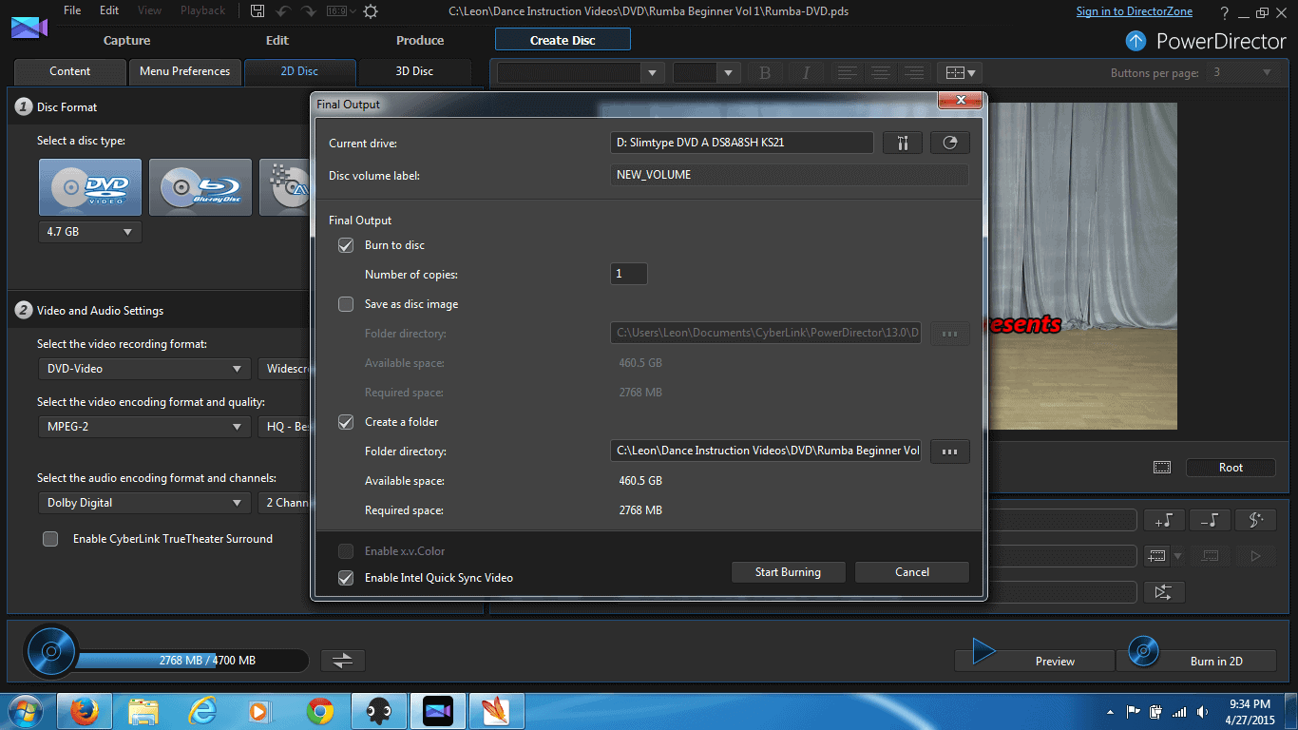This screenshot has width=1298, height=730.
Task: Click the redo arrow in the top toolbar
Action: click(309, 11)
